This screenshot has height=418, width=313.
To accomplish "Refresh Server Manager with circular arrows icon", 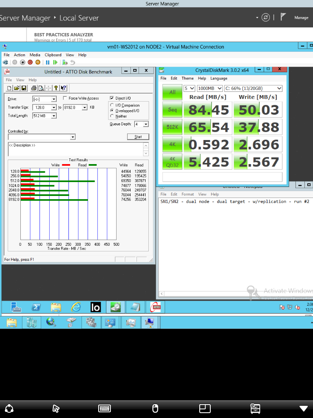I will click(265, 18).
